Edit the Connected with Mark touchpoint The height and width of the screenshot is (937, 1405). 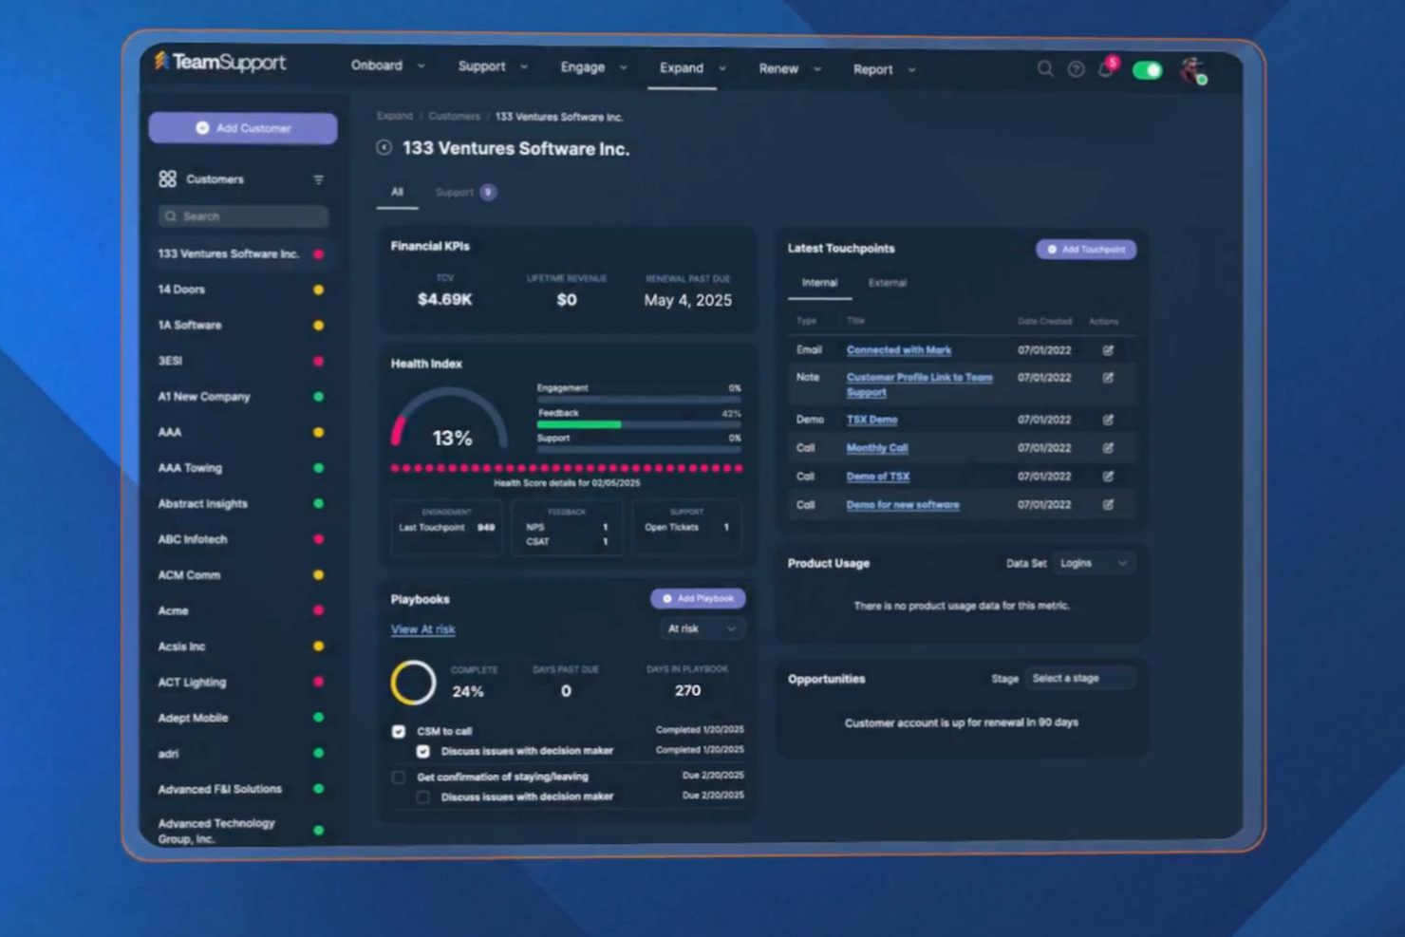click(1108, 350)
